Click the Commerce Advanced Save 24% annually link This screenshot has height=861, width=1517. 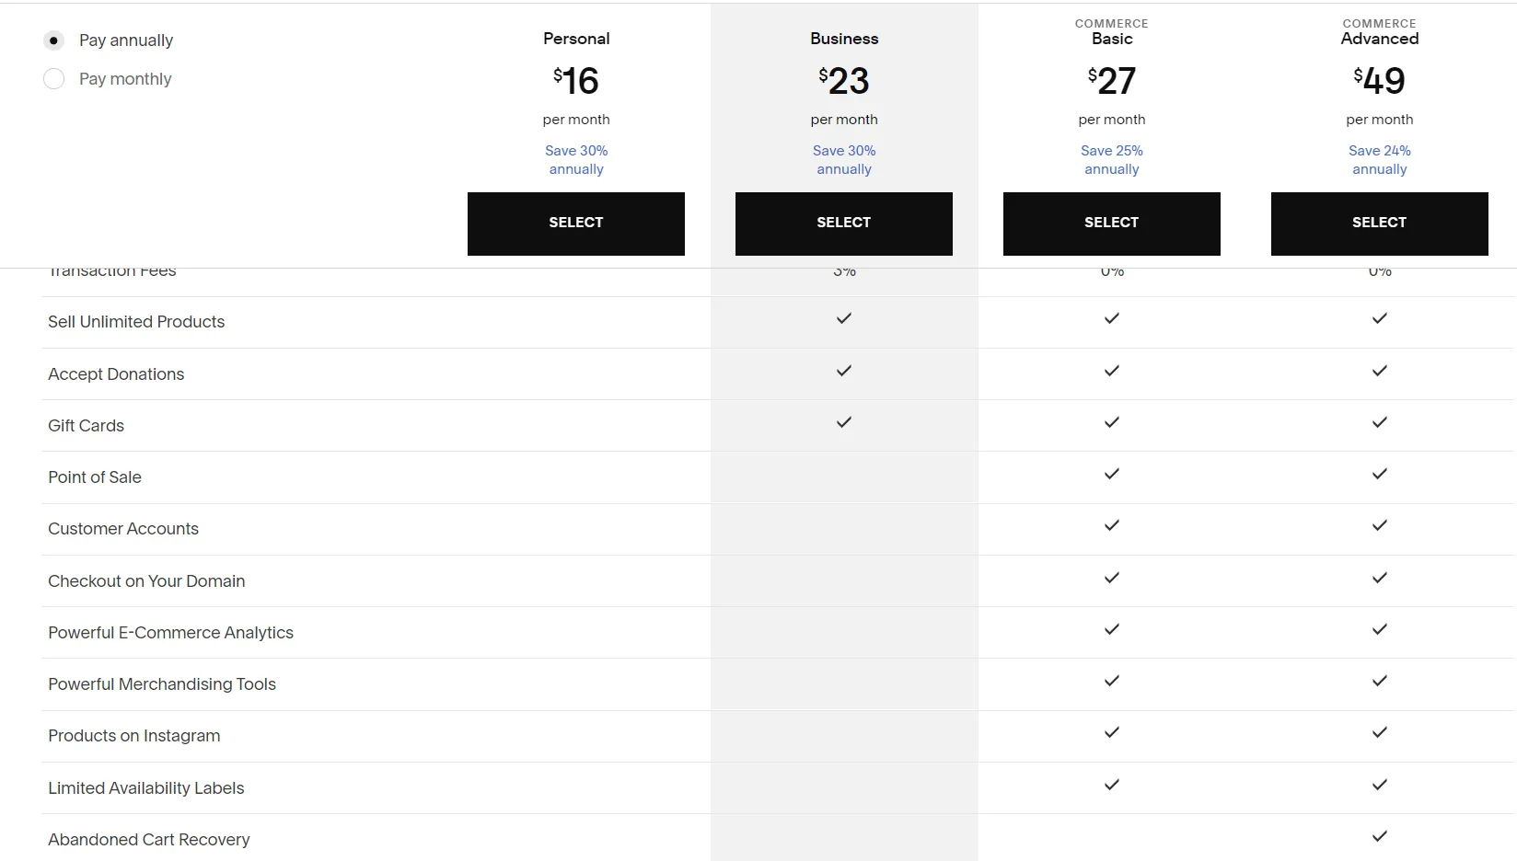click(x=1379, y=160)
